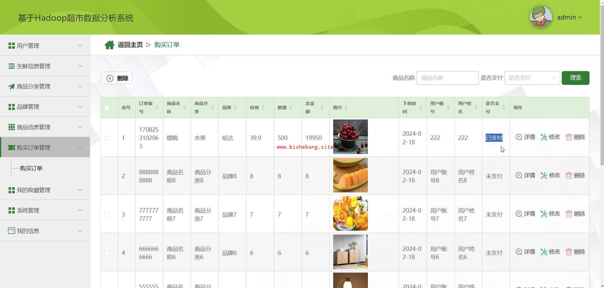Check the checkbox for the 樱桃 row
This screenshot has height=288, width=604.
pyautogui.click(x=107, y=138)
